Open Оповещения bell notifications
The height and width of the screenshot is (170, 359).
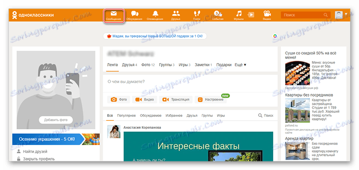[155, 15]
